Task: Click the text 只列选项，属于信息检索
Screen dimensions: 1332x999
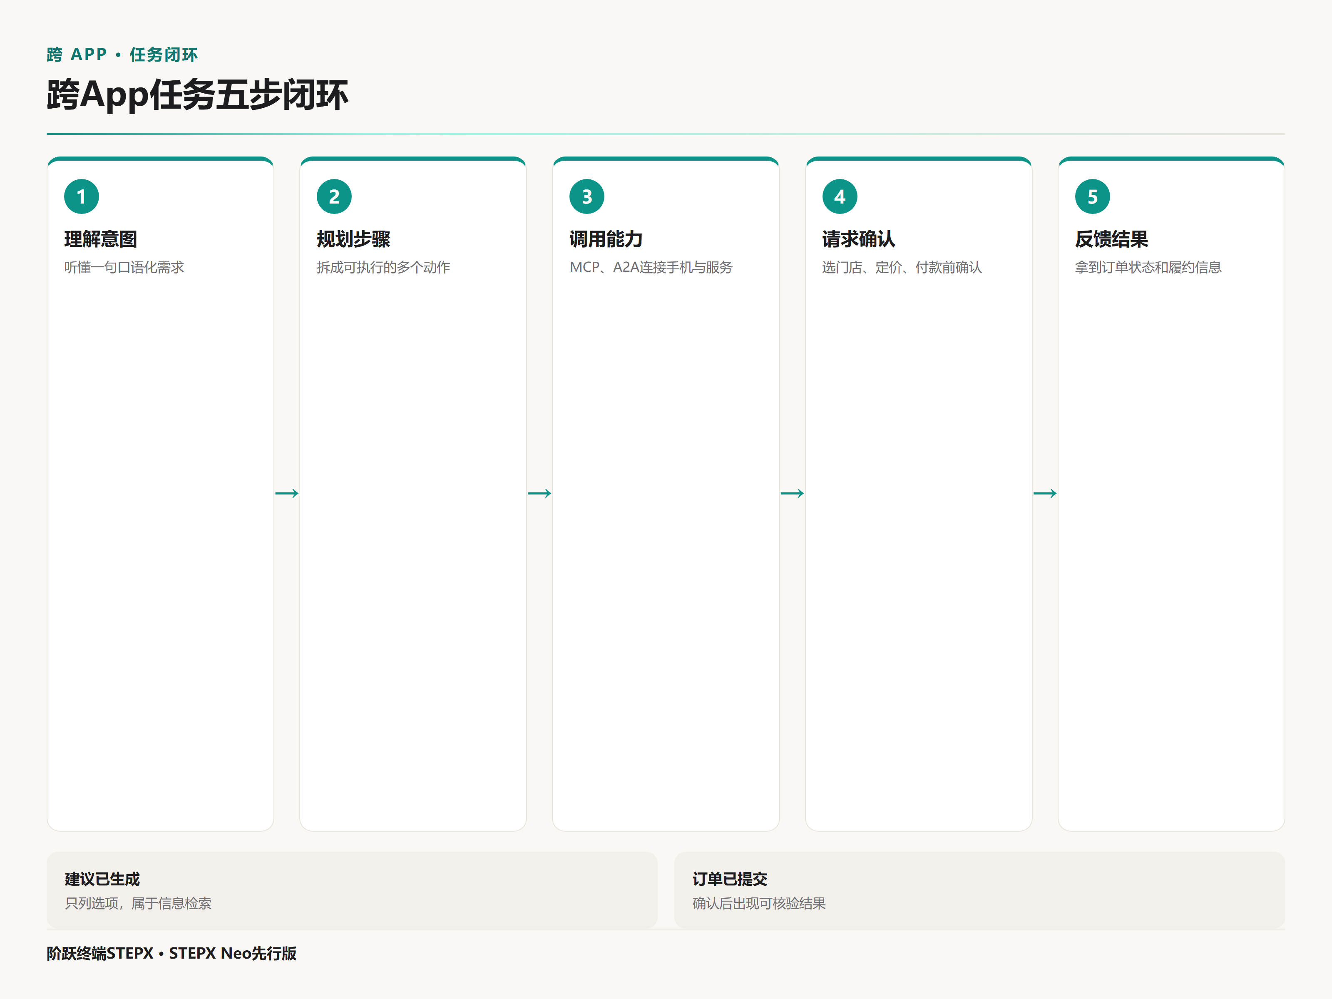Action: pyautogui.click(x=138, y=903)
